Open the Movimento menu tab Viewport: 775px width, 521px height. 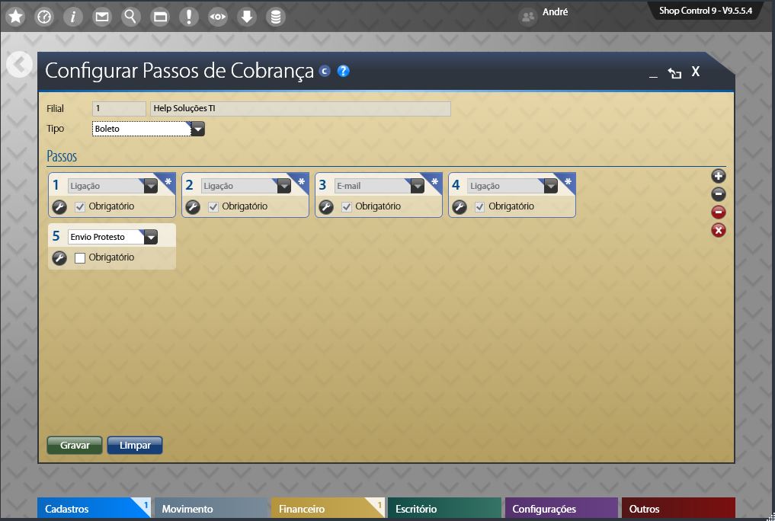[212, 509]
